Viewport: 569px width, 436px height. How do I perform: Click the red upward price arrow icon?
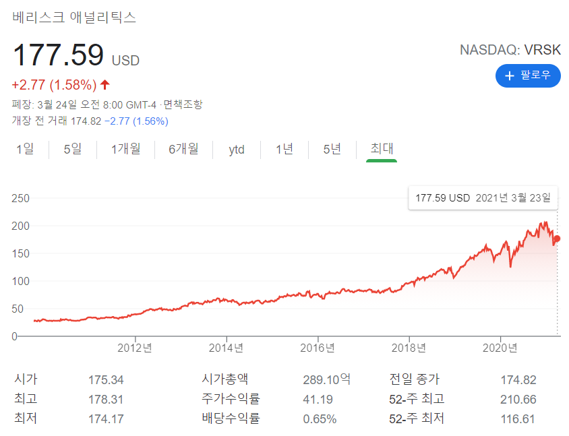(104, 85)
